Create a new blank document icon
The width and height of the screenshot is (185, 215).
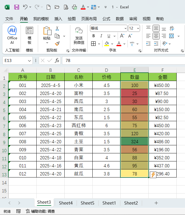[x=49, y=7]
